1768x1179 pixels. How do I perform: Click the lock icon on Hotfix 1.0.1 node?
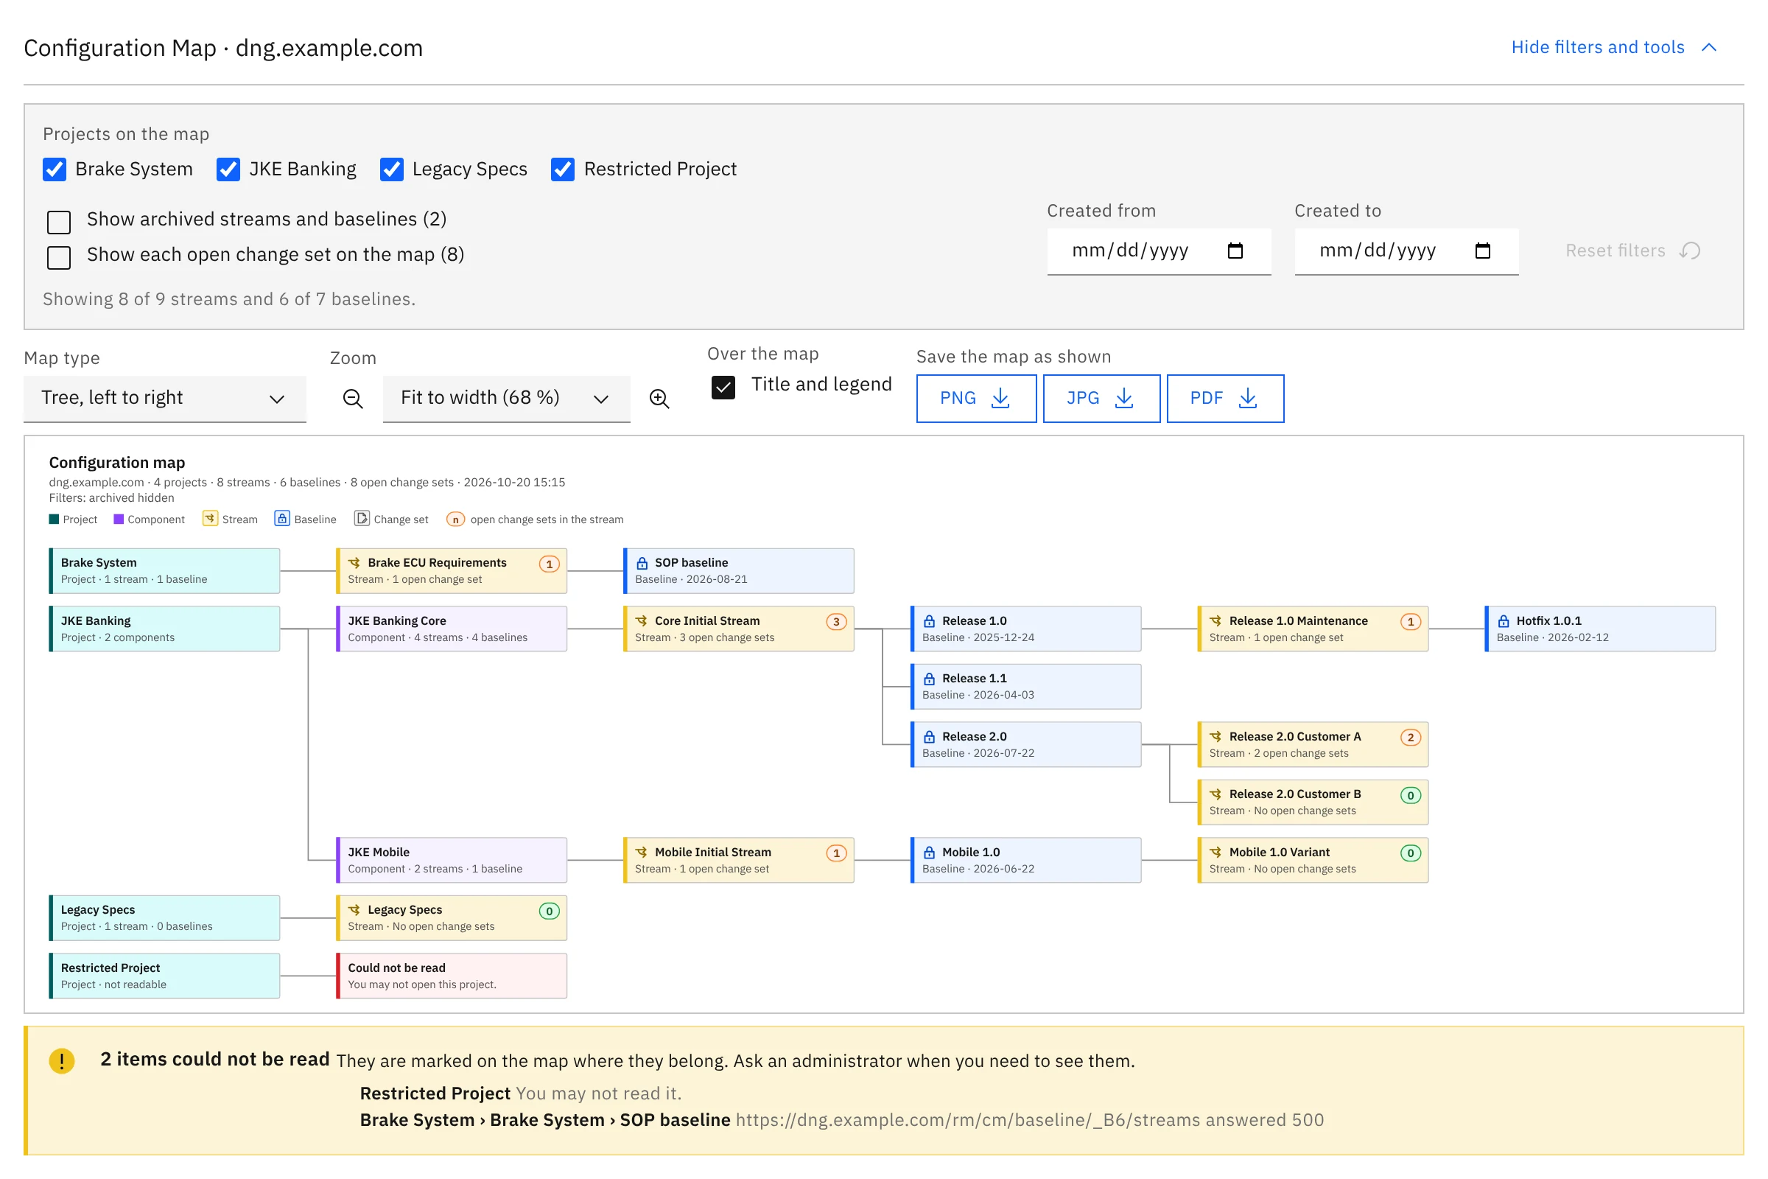pos(1504,621)
